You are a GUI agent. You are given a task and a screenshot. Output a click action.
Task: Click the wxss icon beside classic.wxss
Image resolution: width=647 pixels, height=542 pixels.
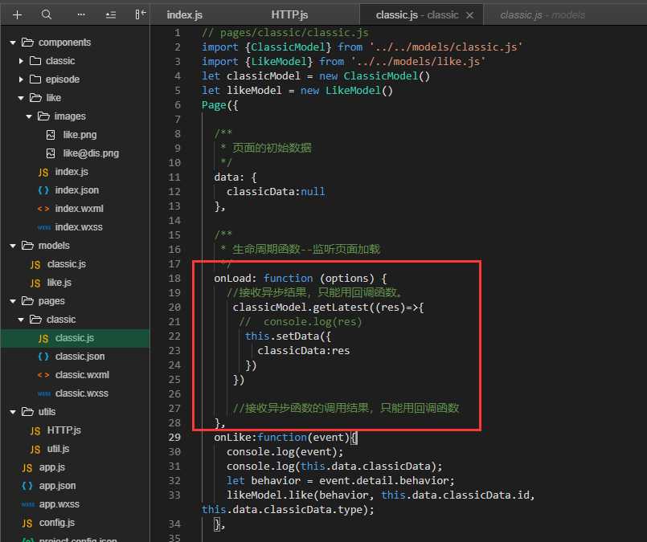click(x=43, y=394)
